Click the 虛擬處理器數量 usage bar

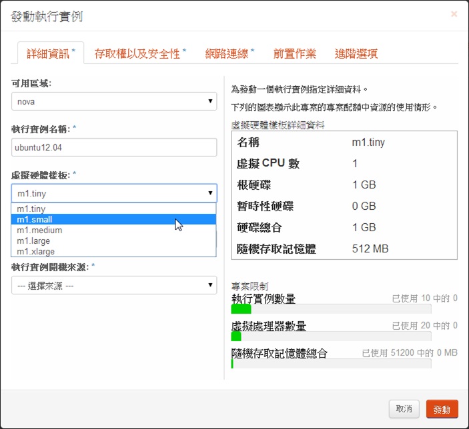tap(331, 336)
